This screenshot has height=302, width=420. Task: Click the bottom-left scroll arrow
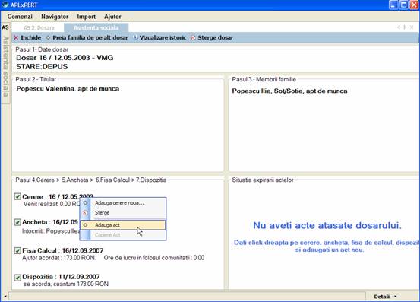point(5,297)
